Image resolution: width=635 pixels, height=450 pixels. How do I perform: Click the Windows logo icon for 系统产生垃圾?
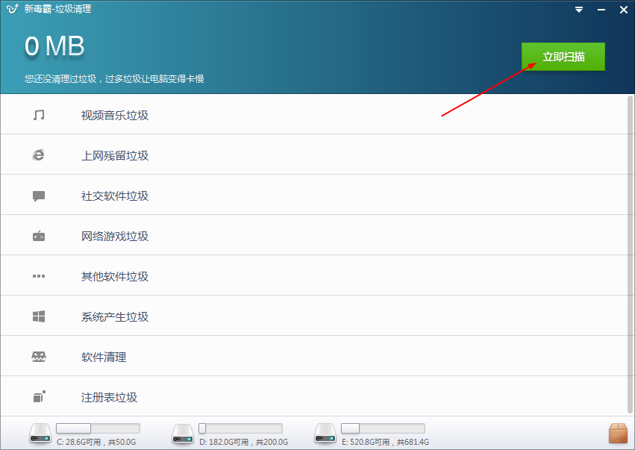39,316
